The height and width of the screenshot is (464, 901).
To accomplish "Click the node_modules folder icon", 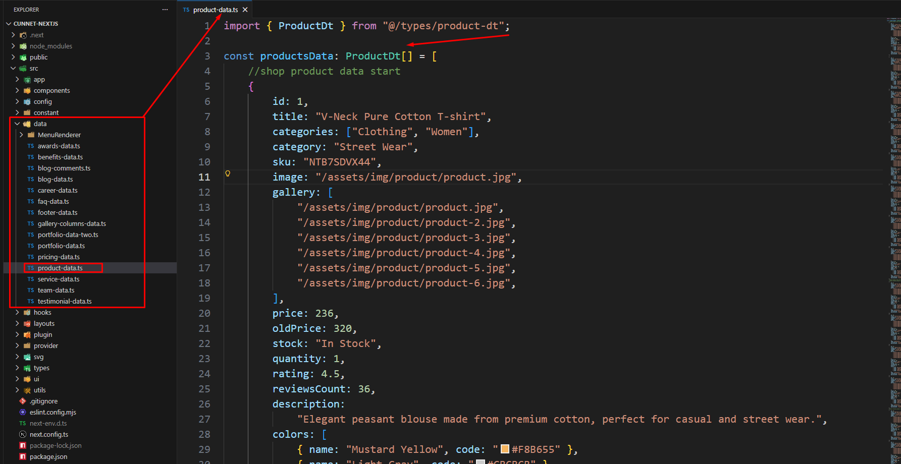I will click(23, 46).
